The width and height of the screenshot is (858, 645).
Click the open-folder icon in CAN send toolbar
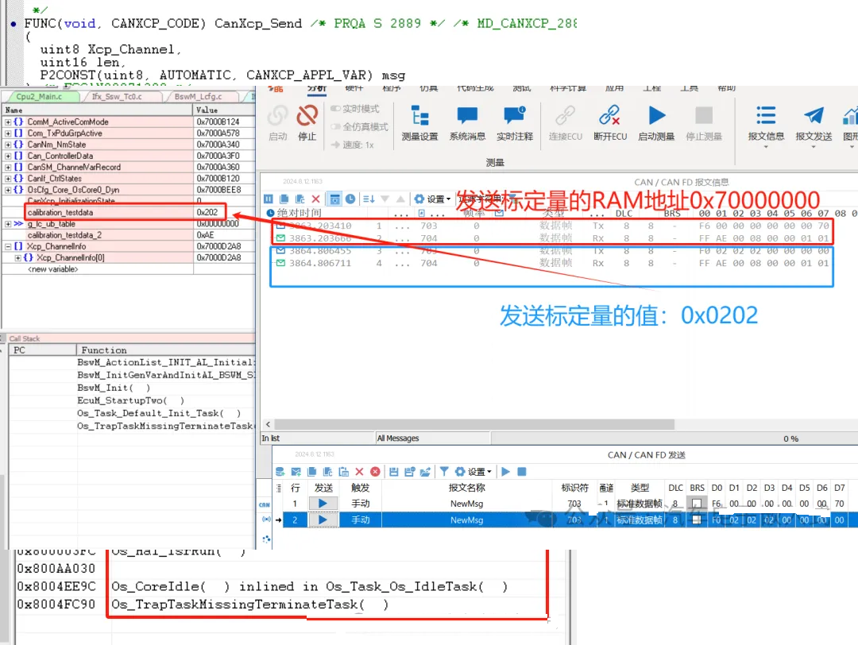425,472
